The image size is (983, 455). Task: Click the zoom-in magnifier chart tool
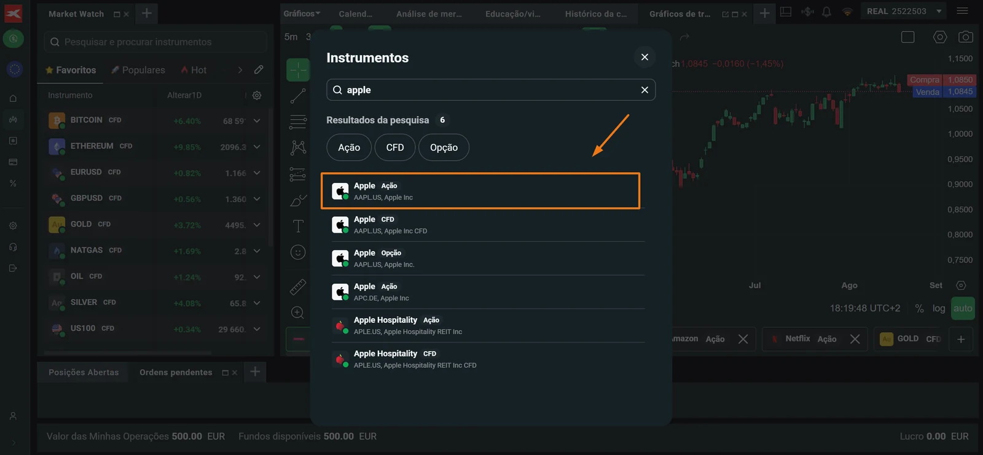coord(298,313)
